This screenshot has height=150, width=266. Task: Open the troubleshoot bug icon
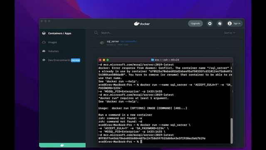[x=220, y=23]
